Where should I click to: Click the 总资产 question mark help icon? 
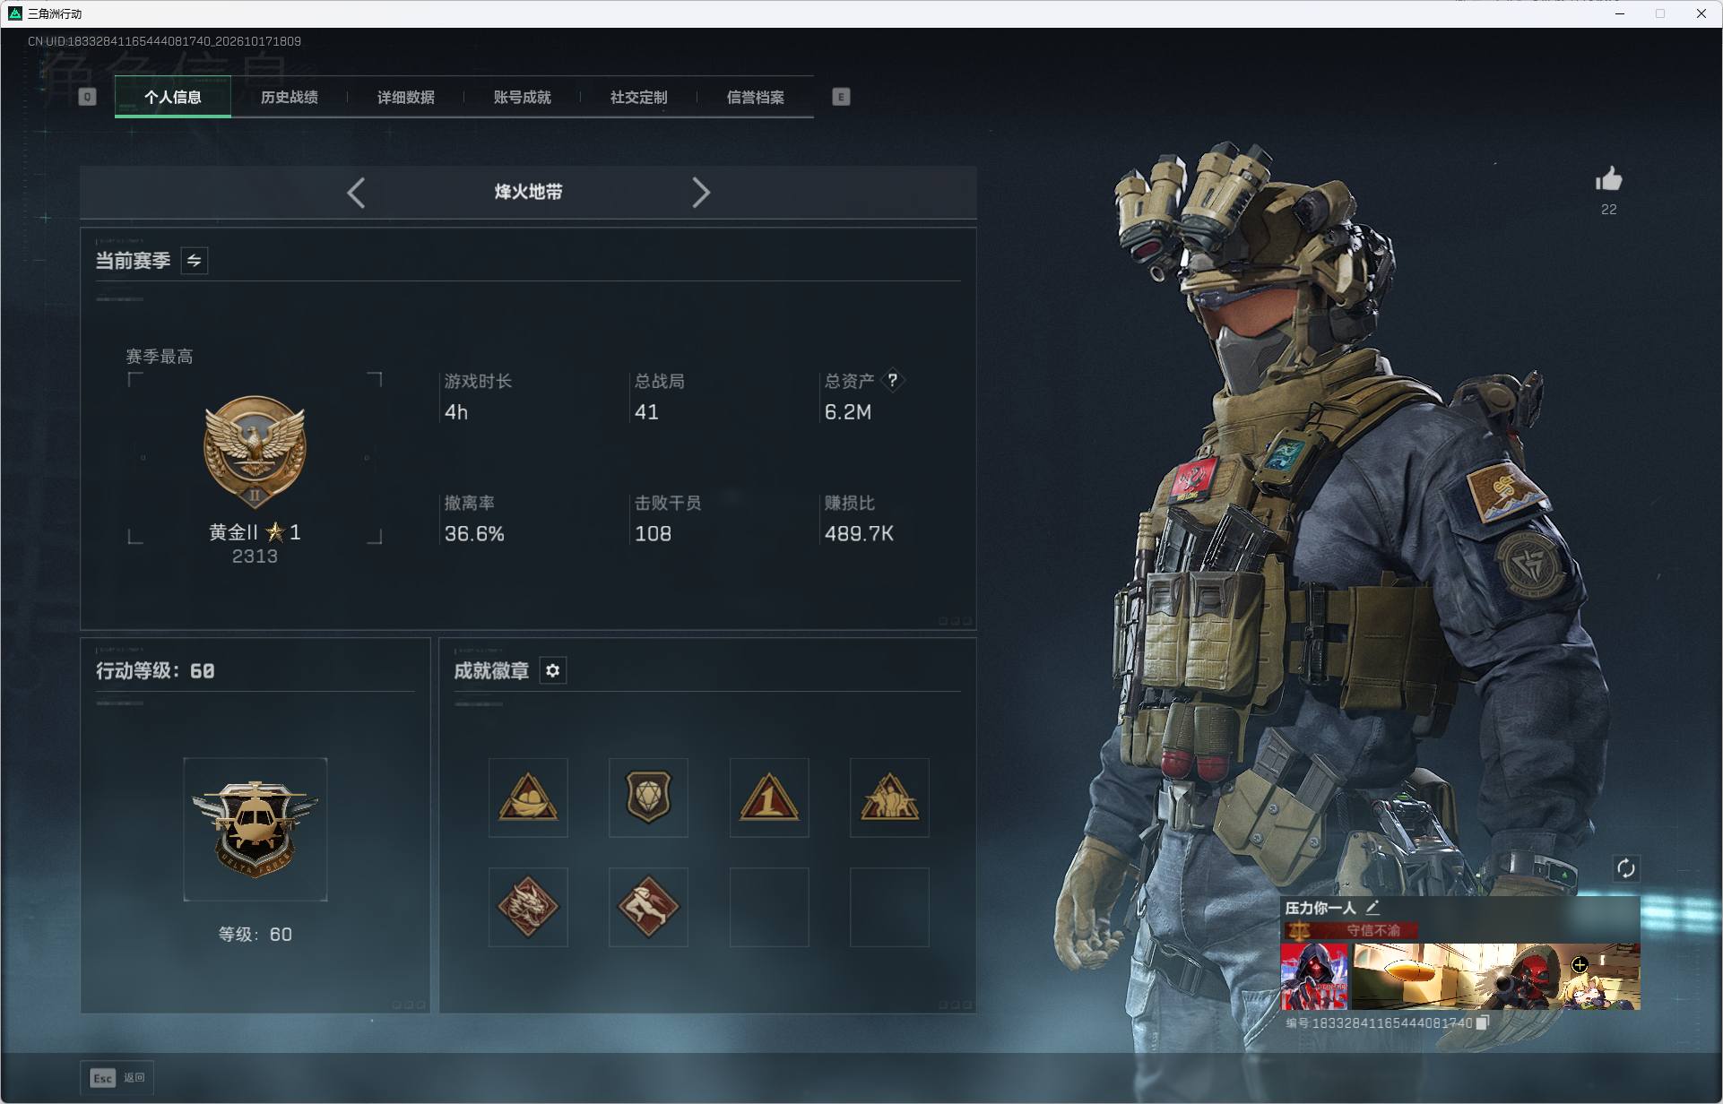click(x=892, y=380)
